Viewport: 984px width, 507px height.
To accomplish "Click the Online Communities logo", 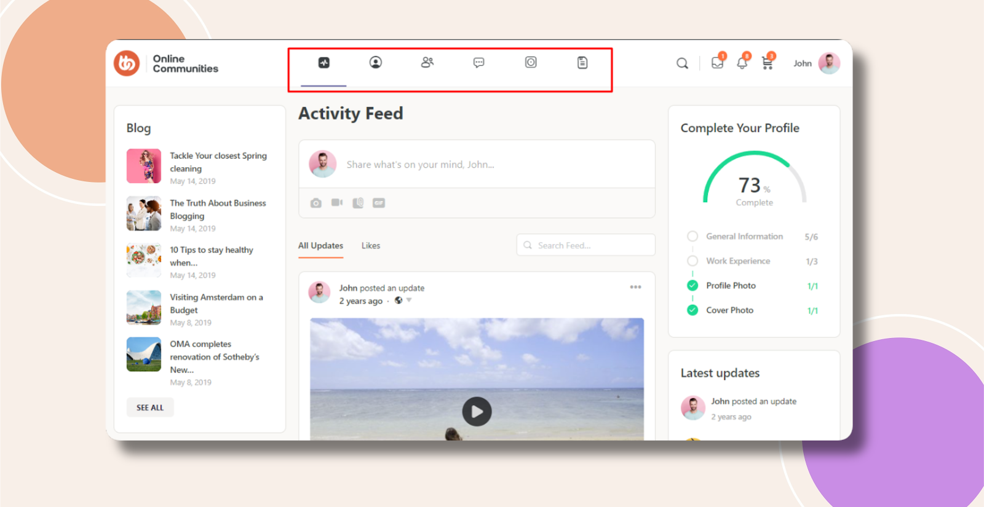I will (x=167, y=63).
